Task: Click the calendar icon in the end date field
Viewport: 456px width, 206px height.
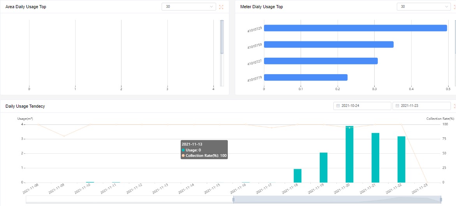Action: tap(397, 106)
